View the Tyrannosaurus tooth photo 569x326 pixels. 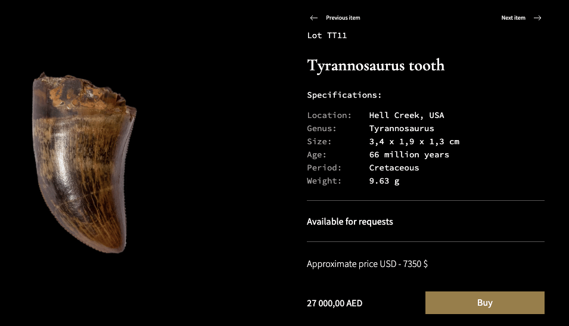tap(84, 163)
